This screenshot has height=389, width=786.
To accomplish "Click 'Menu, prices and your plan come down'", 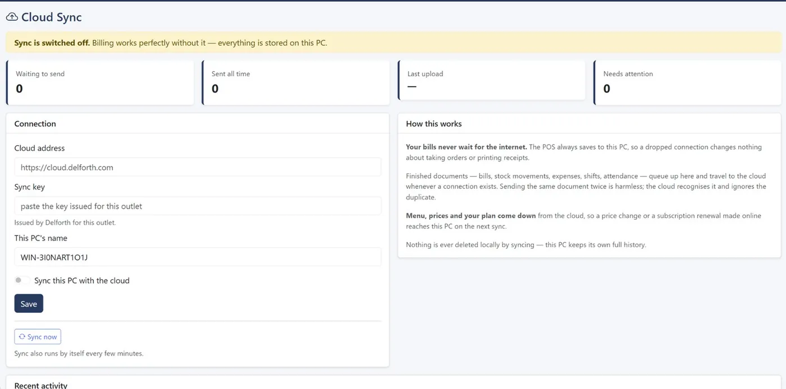I will pyautogui.click(x=471, y=216).
